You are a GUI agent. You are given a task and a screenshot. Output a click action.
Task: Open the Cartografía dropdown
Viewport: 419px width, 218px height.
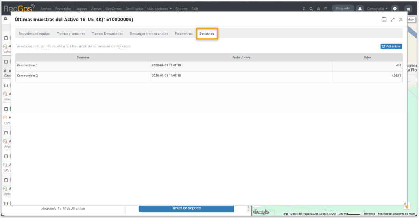(x=377, y=9)
